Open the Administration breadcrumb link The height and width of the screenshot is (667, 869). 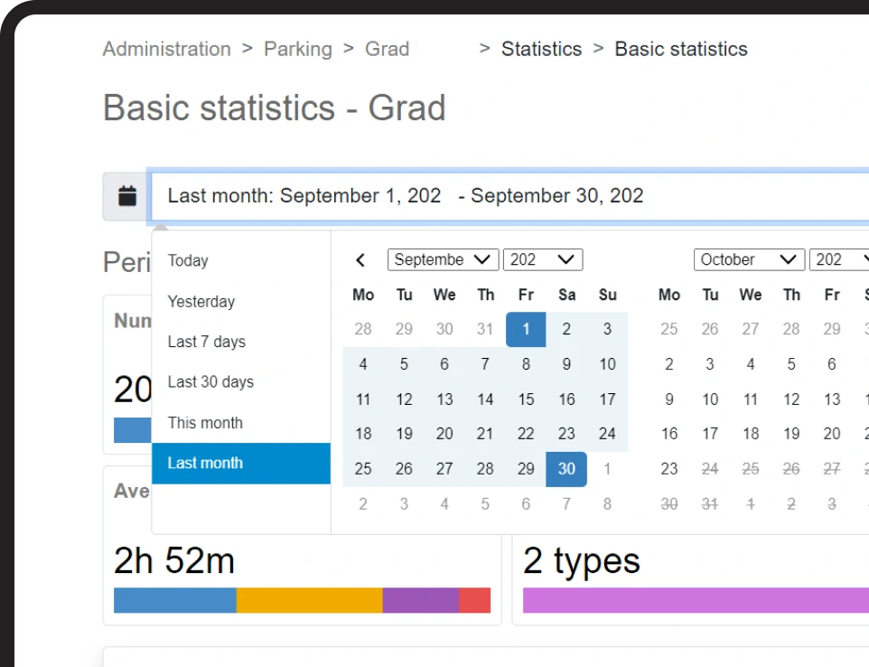tap(167, 49)
